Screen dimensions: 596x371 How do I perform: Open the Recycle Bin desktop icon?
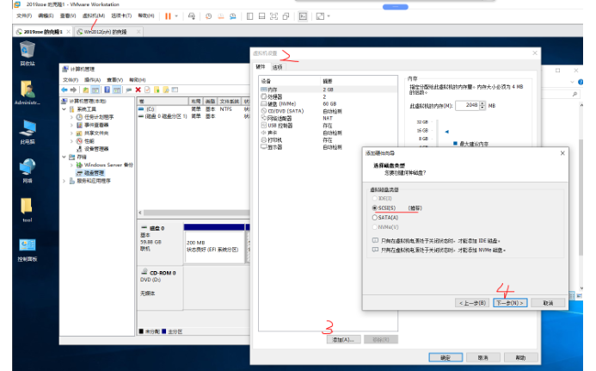(28, 53)
